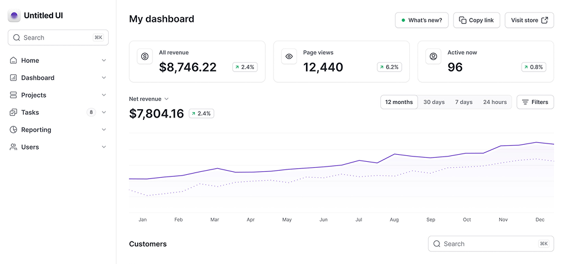Open the Visit store link
The image size is (567, 264).
coord(529,20)
